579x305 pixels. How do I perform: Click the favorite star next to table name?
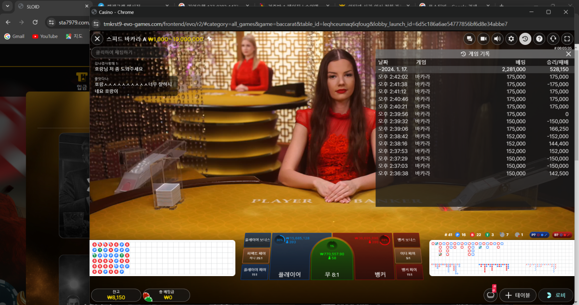(209, 39)
